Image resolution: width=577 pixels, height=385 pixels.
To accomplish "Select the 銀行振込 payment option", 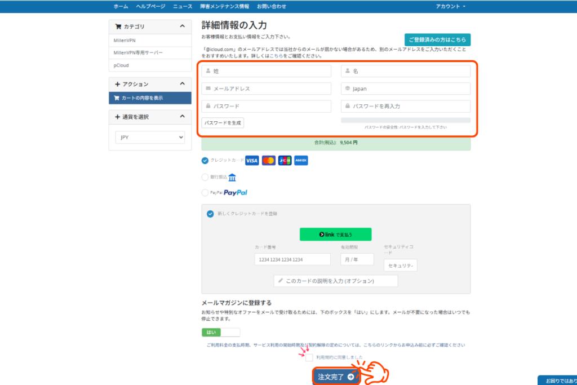I will tap(205, 177).
